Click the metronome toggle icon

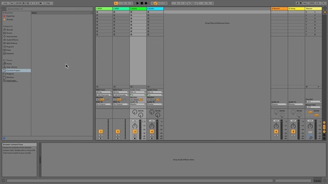pos(40,3)
